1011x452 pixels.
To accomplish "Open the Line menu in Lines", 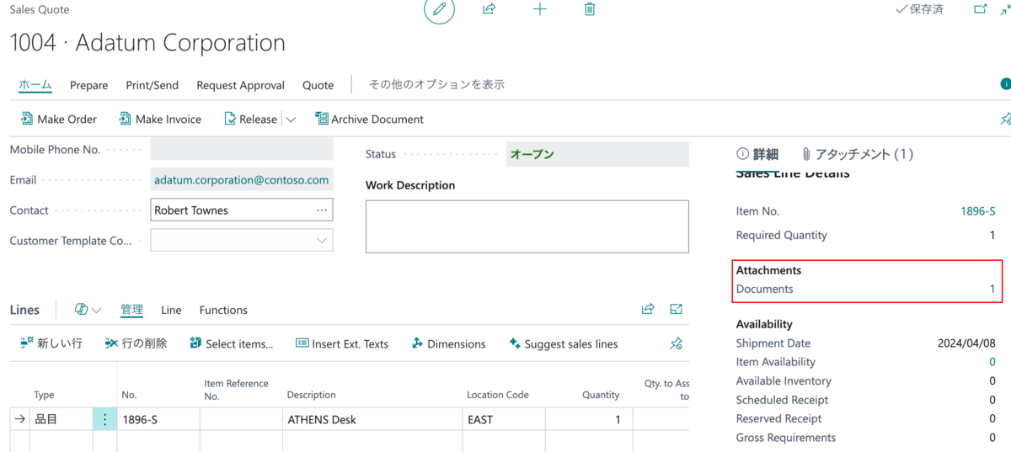I will tap(171, 310).
